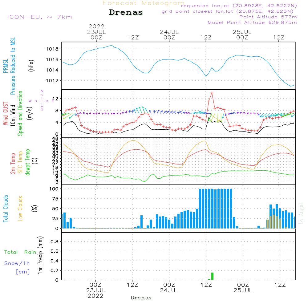Click the '(%)' cloud cover unit label
Viewport: 308px width, 308px height.
pyautogui.click(x=34, y=209)
